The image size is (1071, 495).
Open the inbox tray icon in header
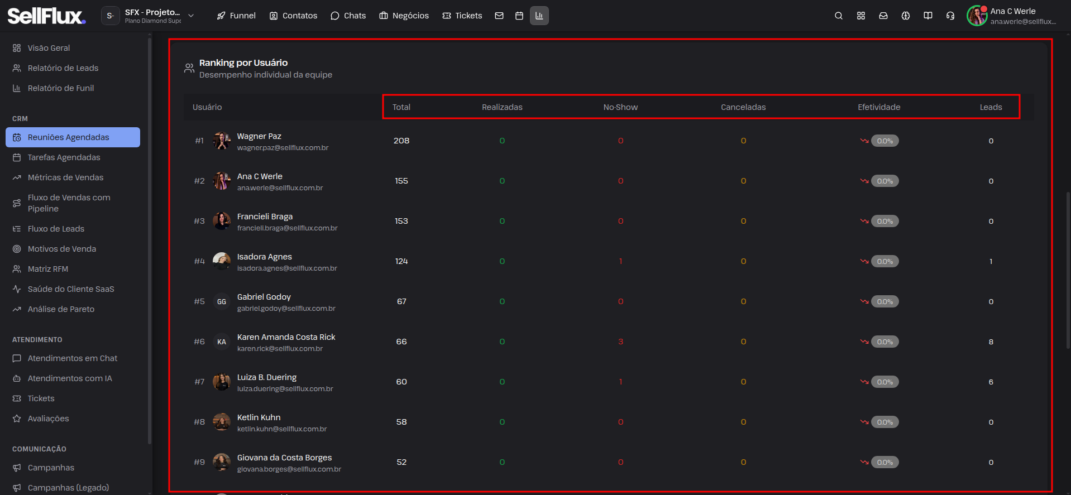click(883, 16)
